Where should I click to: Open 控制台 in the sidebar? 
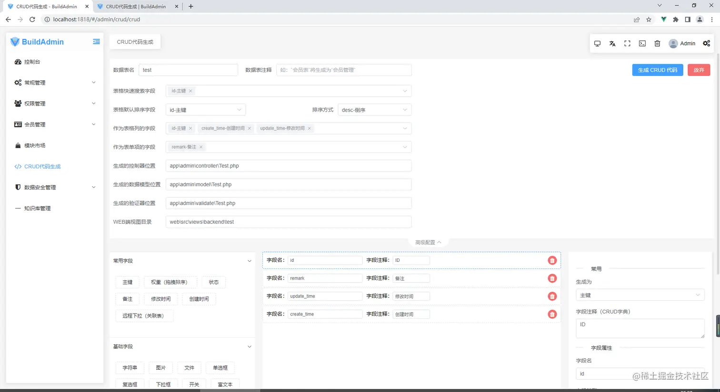coord(55,62)
